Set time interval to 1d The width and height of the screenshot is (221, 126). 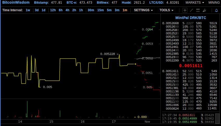[x=43, y=10]
